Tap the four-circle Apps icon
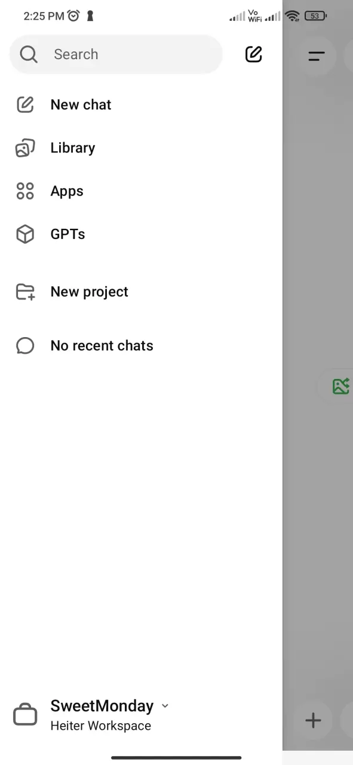This screenshot has height=765, width=353. pyautogui.click(x=25, y=191)
